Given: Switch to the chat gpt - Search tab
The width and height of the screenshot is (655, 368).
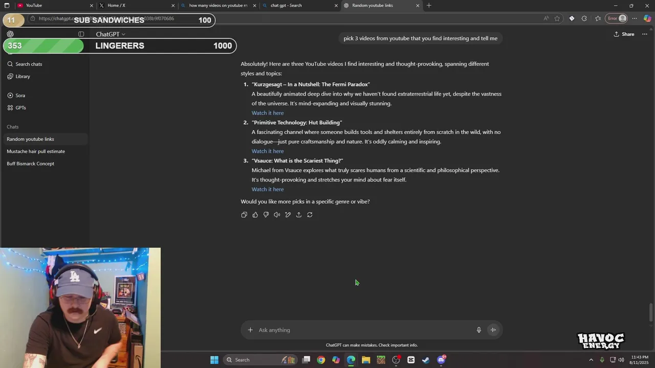Looking at the screenshot, I should (x=299, y=5).
